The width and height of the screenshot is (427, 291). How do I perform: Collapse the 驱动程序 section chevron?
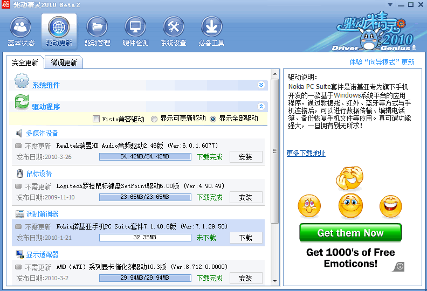[x=261, y=106]
